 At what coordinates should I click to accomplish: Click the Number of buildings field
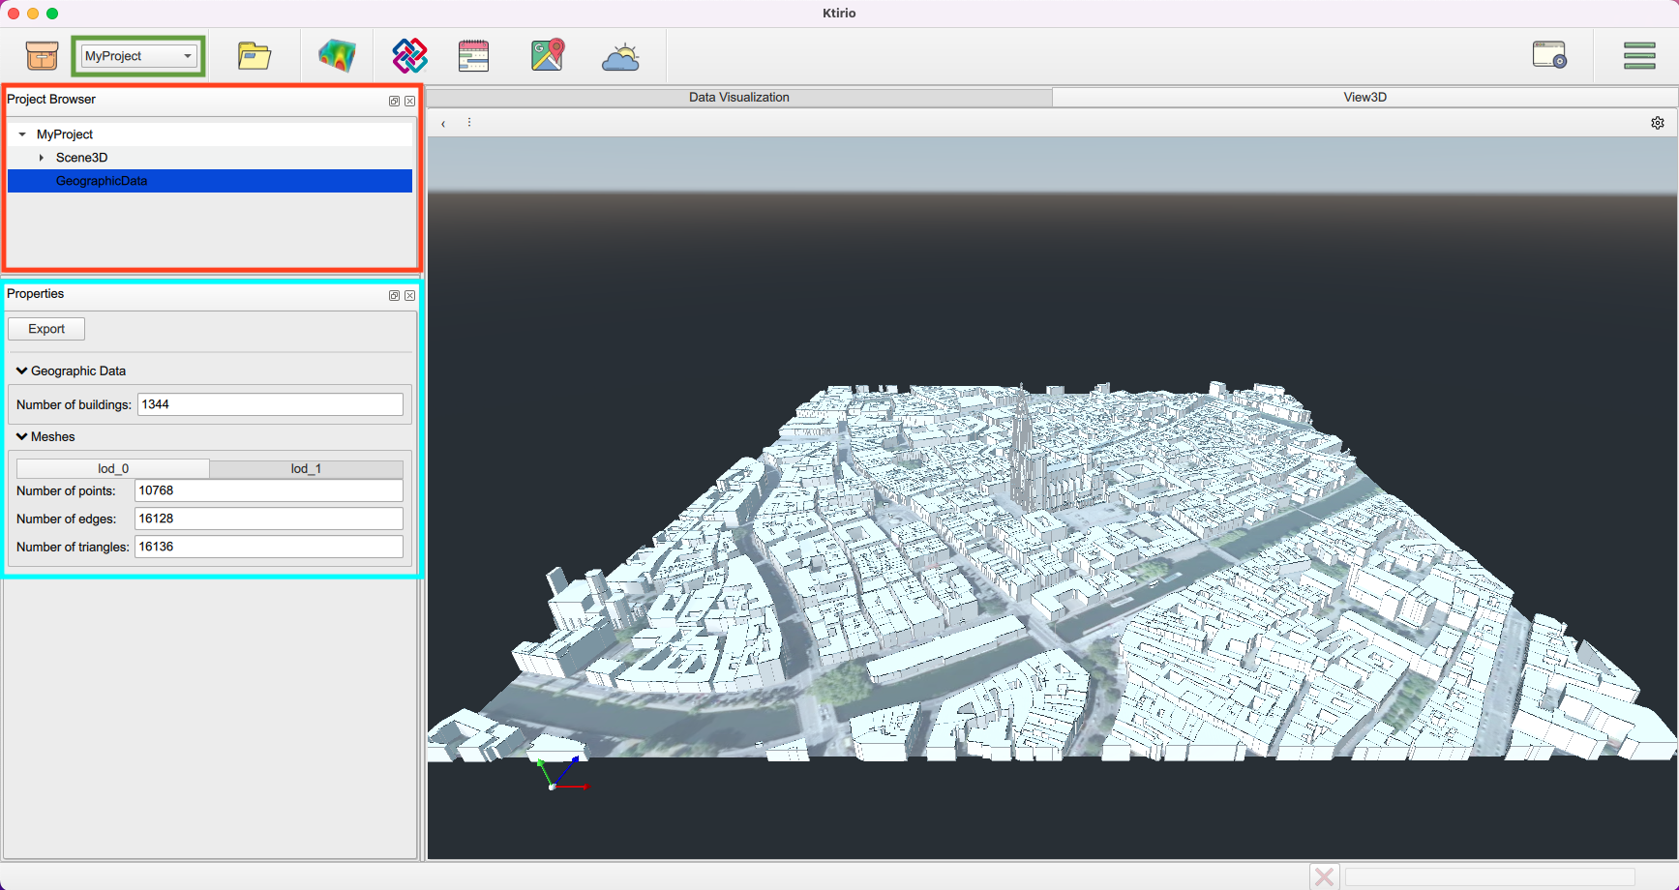270,404
